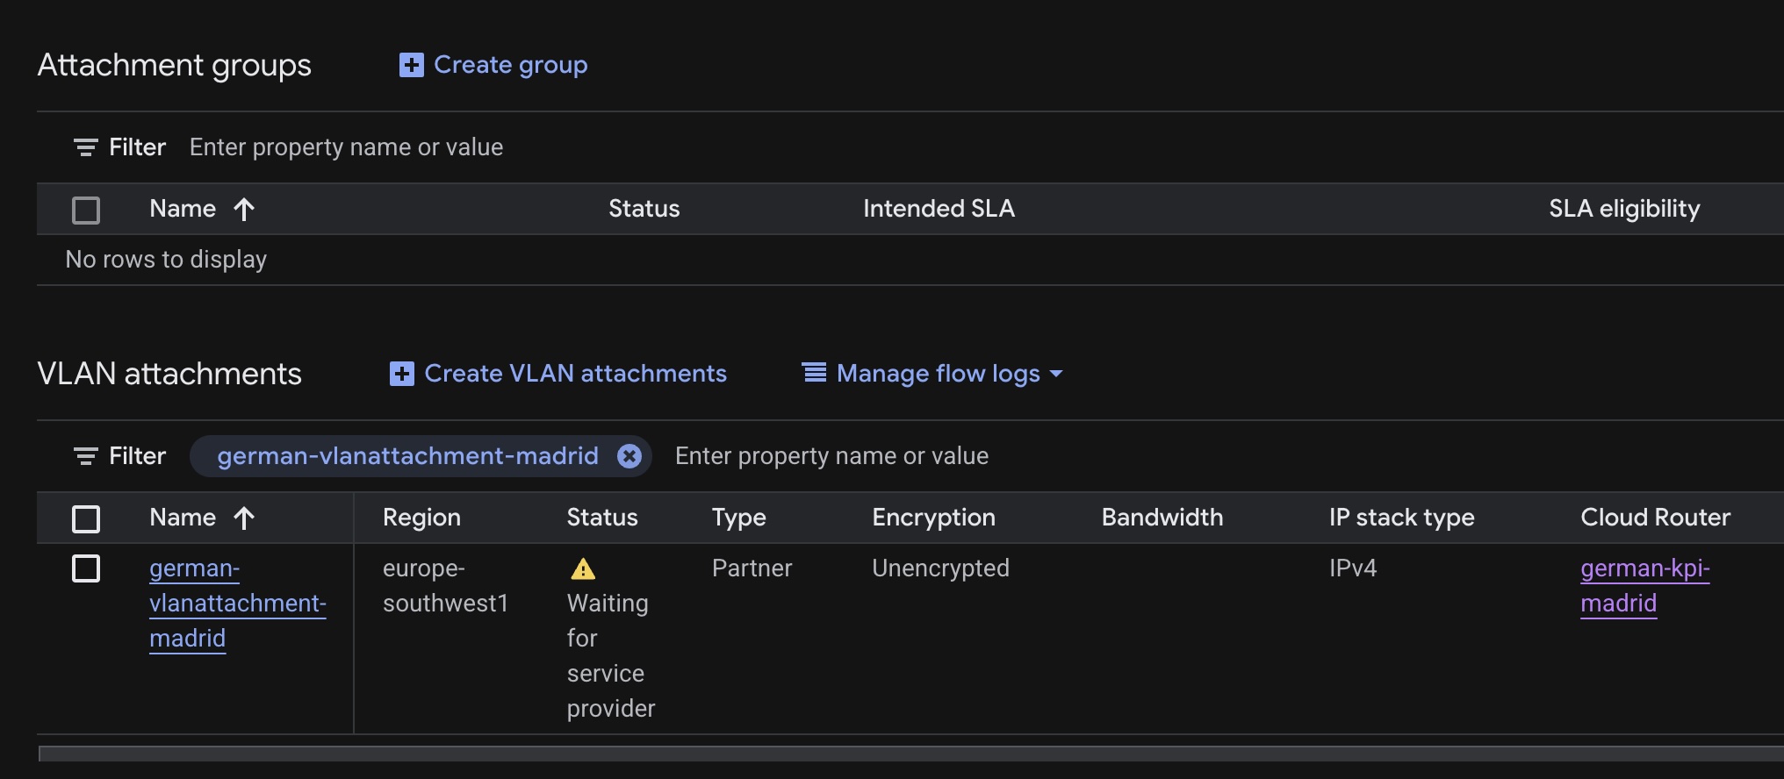Click the VLAN attachments heading
The width and height of the screenshot is (1784, 779).
pos(169,374)
